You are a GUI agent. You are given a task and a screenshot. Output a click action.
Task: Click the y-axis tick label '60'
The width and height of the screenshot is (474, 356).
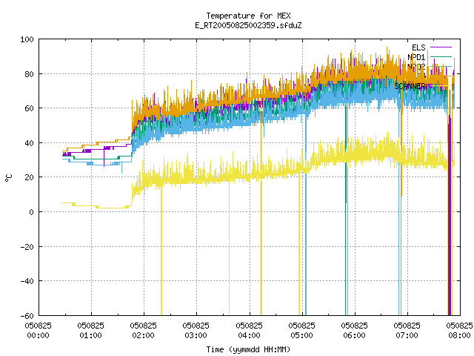tap(30, 108)
